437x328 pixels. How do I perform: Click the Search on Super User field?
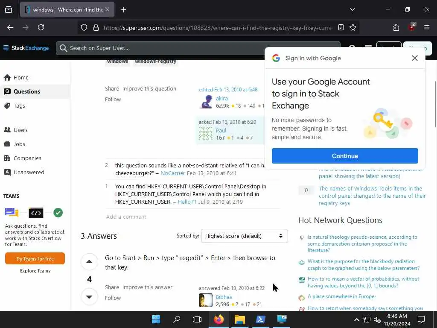(198, 48)
